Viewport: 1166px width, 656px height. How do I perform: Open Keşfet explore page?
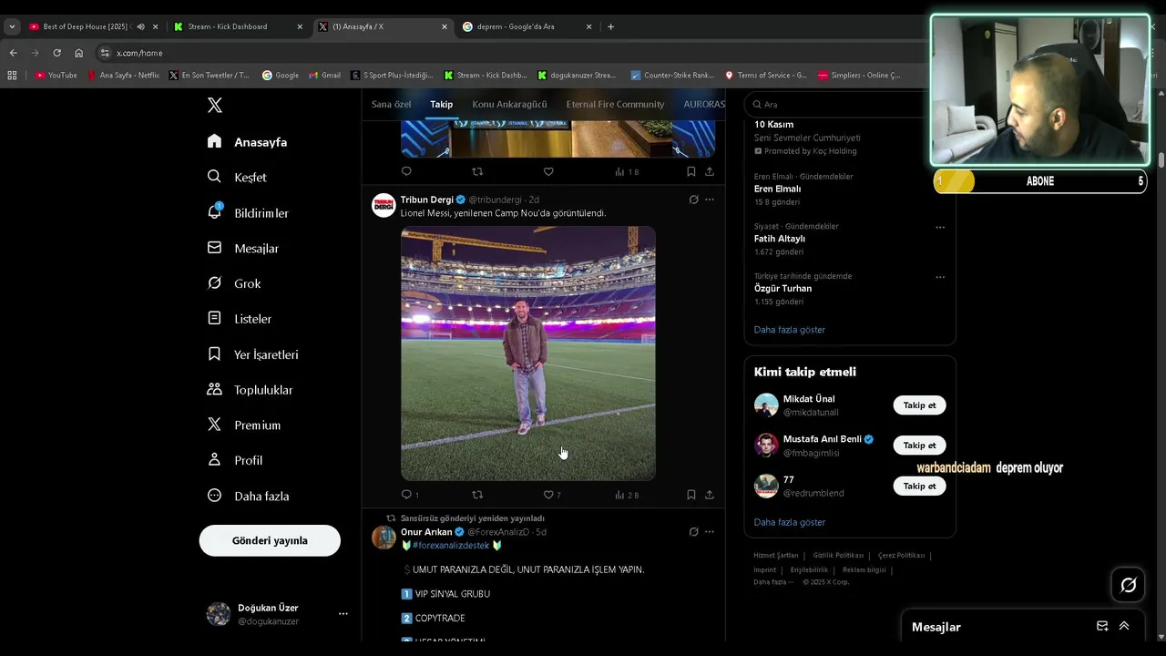point(237,178)
